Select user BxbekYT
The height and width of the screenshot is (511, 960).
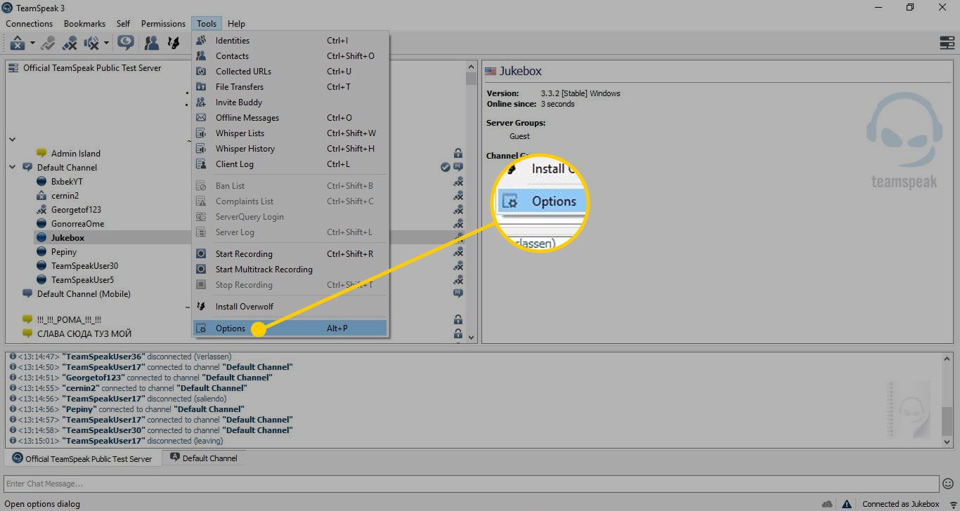67,182
